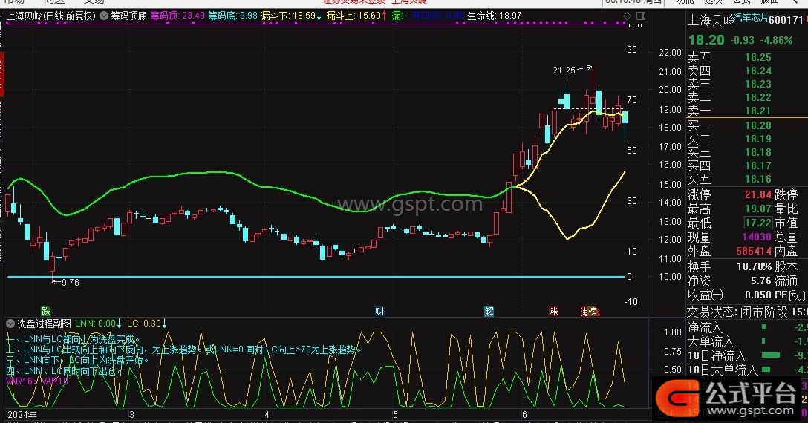Click the 卖三 price 18.23
Screen dimensions: 808x423
758,84
